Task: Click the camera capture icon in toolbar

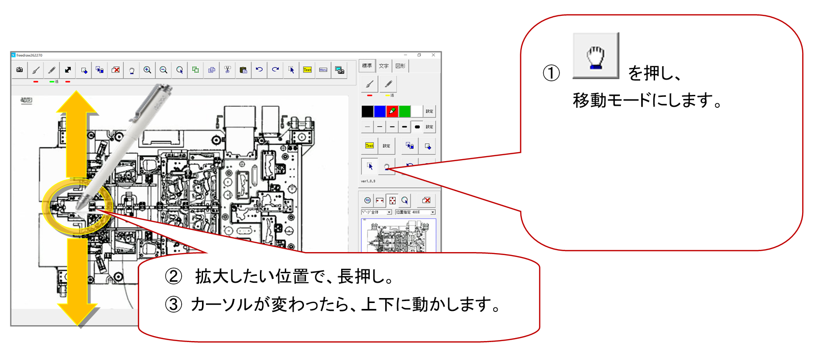Action: pos(19,70)
